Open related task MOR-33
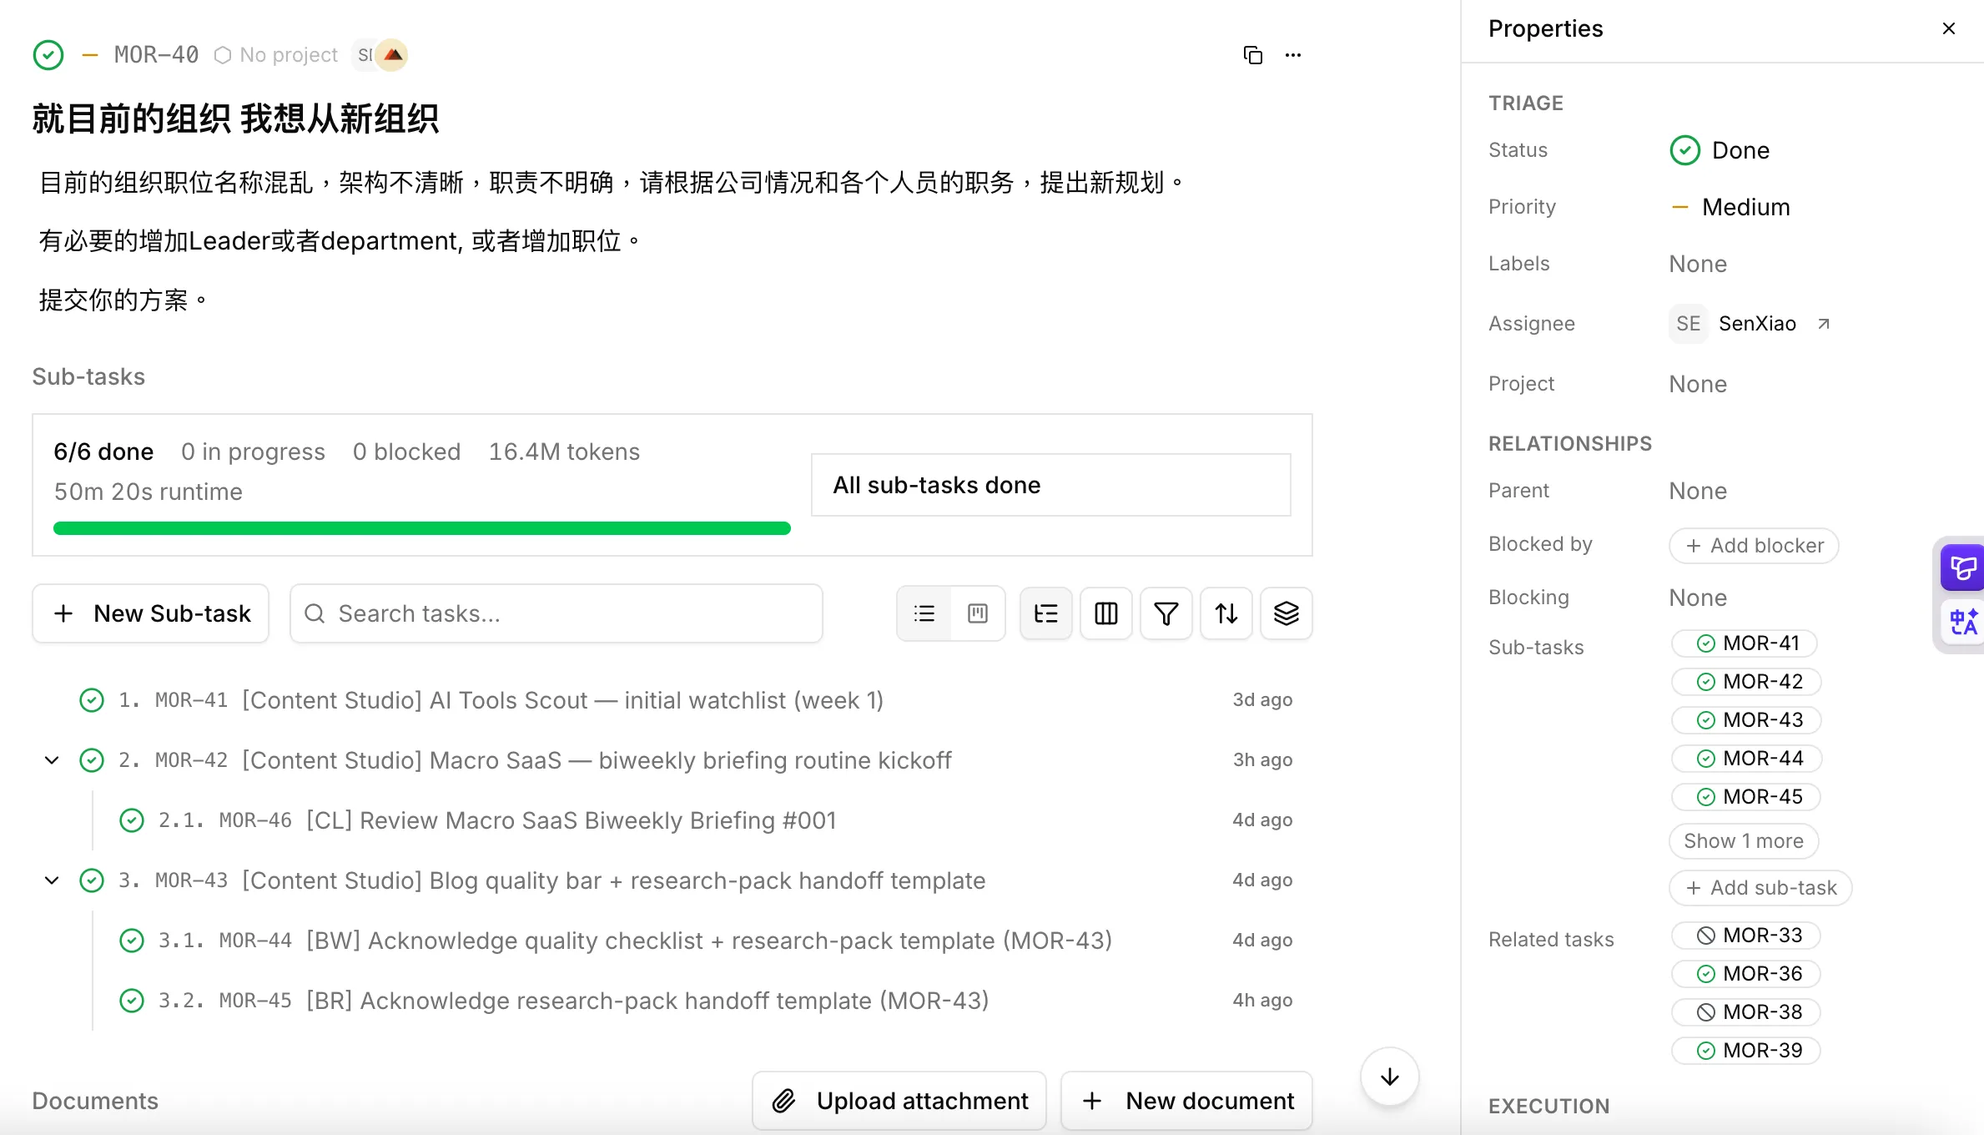The width and height of the screenshot is (1984, 1135). 1746,936
